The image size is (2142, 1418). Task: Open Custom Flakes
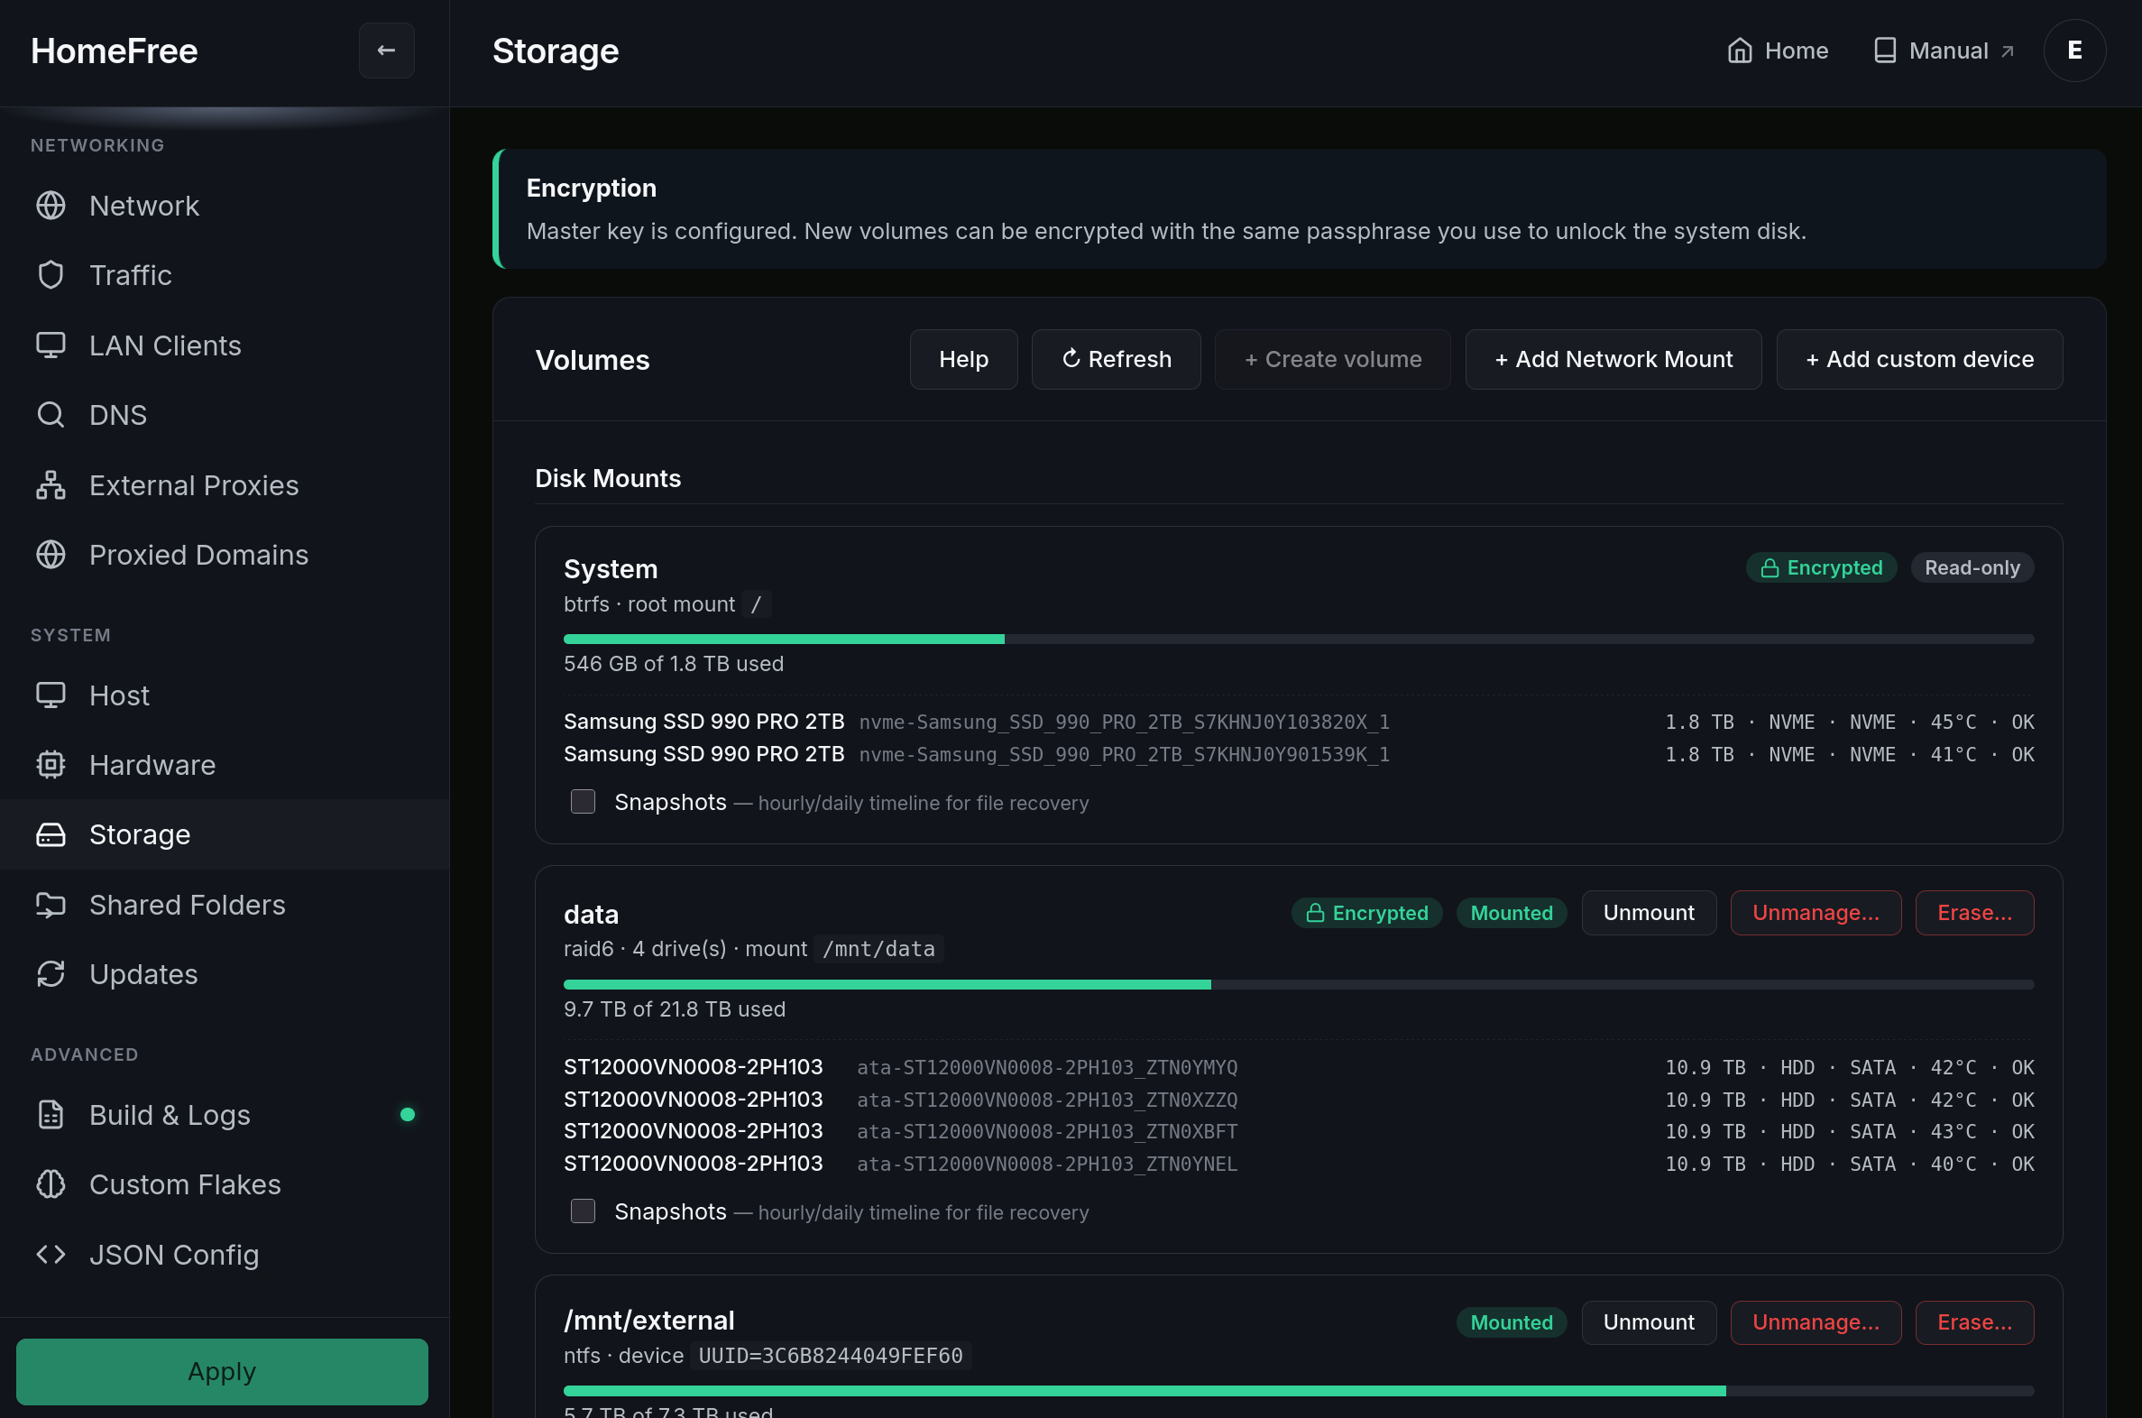225,1184
